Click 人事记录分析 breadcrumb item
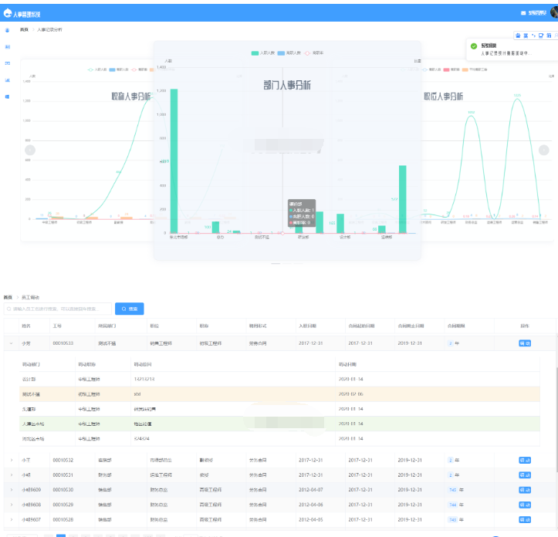558x537 pixels. pos(49,30)
